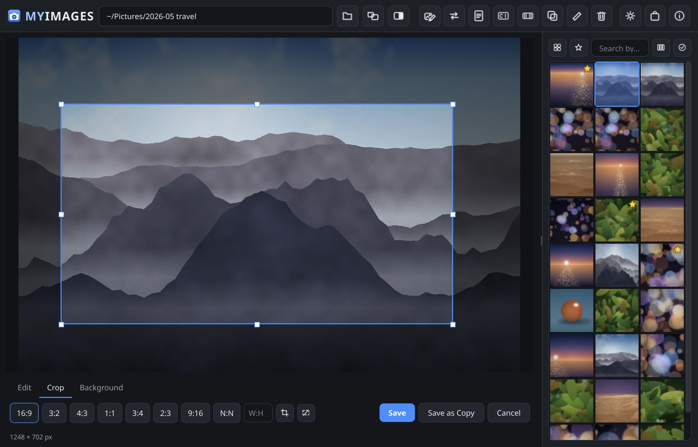Image resolution: width=698 pixels, height=447 pixels.
Task: Focus the ~/Pictures/2026-05 travel path field
Action: (216, 16)
